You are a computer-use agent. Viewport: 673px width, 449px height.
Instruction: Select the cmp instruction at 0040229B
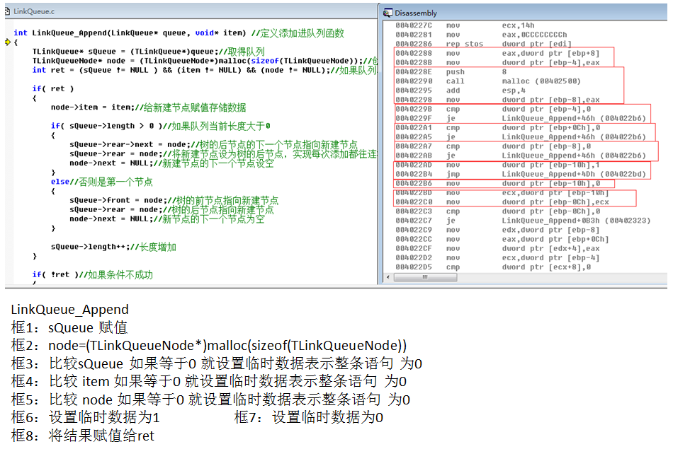coord(493,110)
